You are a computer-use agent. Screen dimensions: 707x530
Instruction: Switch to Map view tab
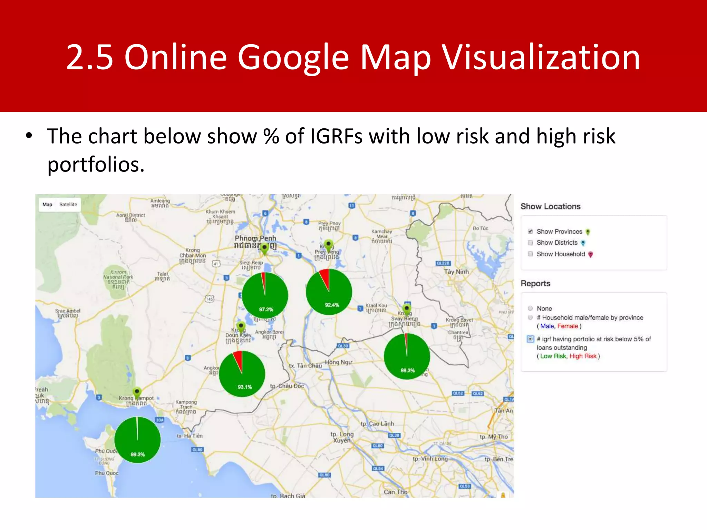pos(47,205)
